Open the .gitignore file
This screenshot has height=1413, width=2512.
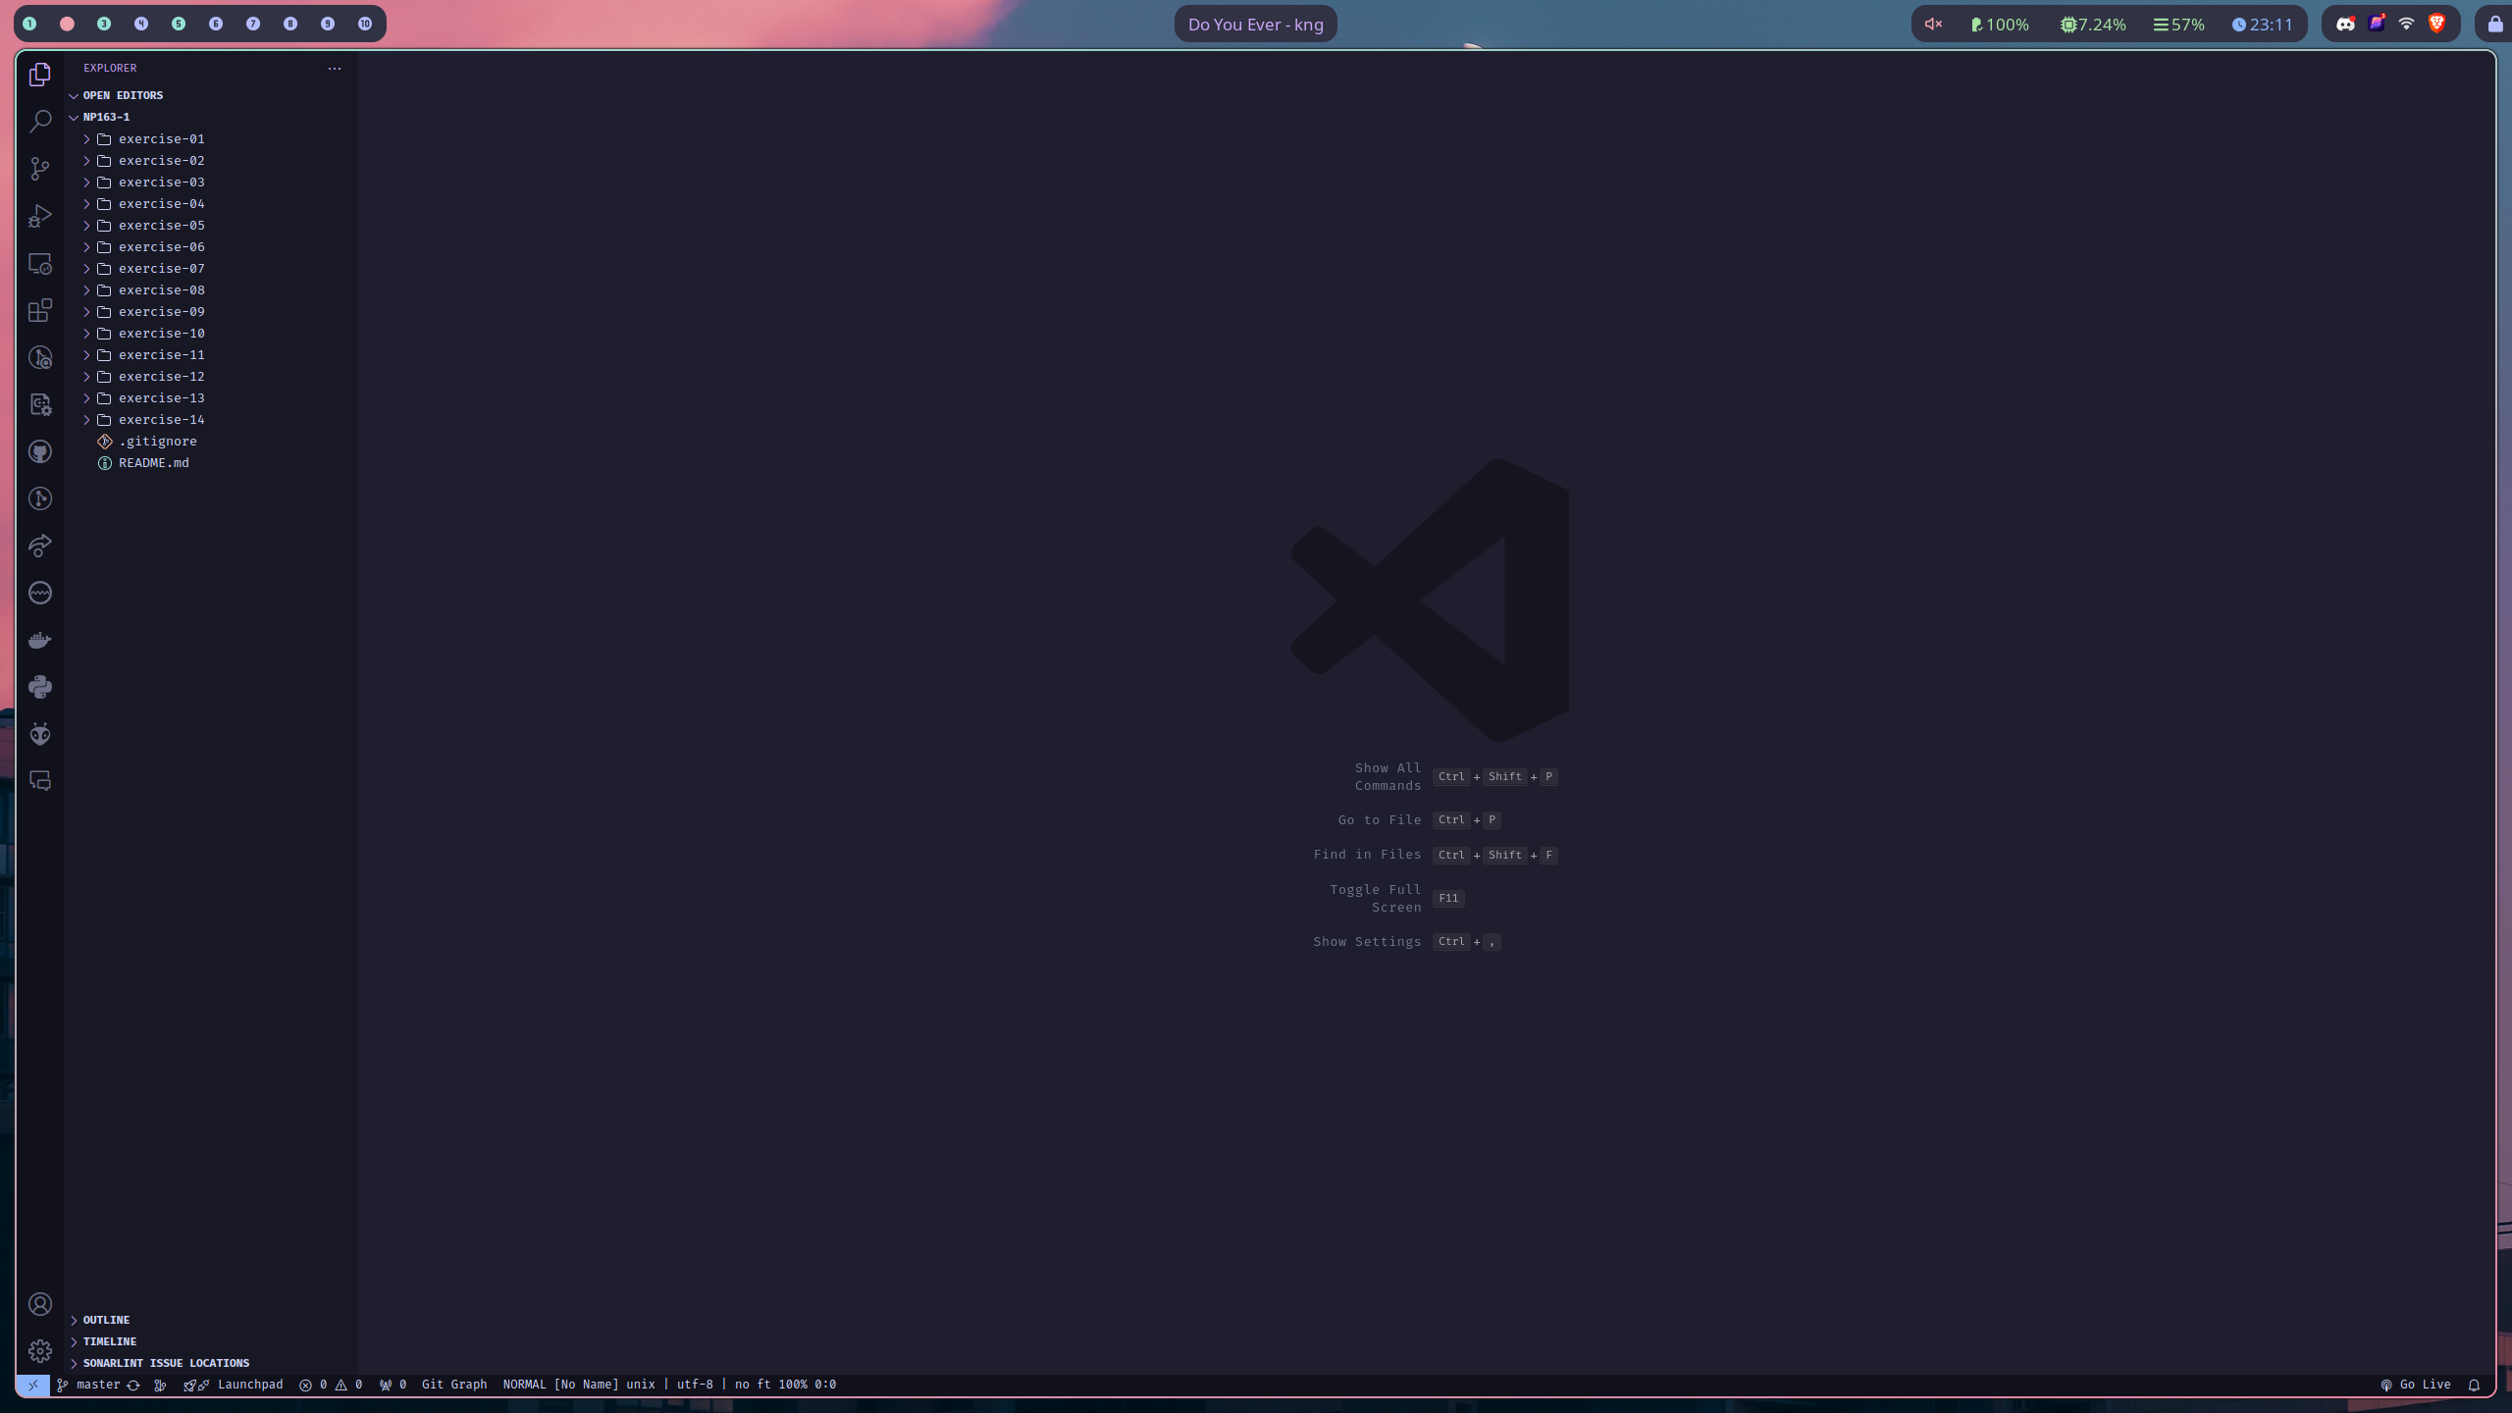(211, 441)
